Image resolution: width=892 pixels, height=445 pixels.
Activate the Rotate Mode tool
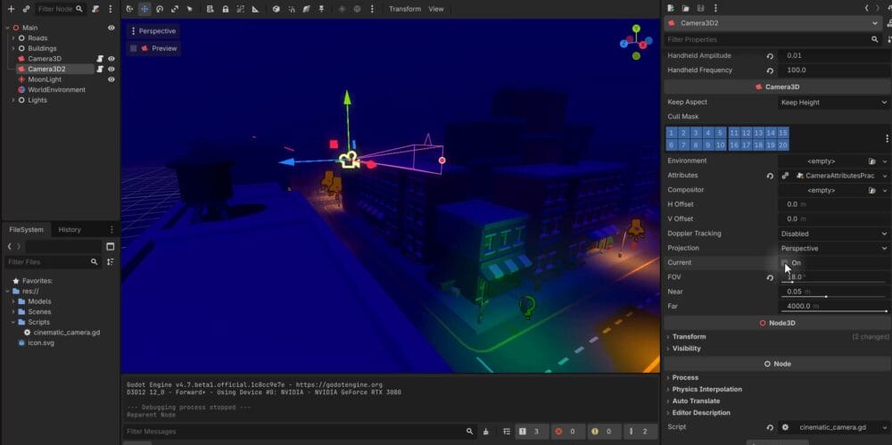click(160, 9)
